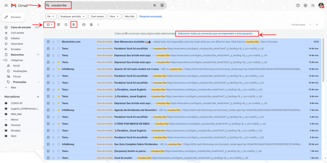Uncheck the Você foi aceito! email
Viewport: 327px width, 163px height.
pos(48,158)
